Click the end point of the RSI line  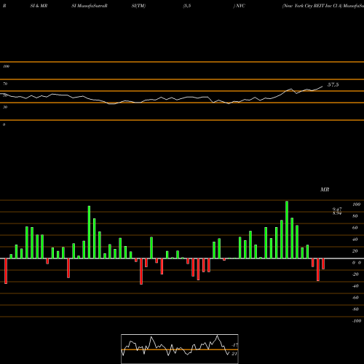tap(323, 86)
